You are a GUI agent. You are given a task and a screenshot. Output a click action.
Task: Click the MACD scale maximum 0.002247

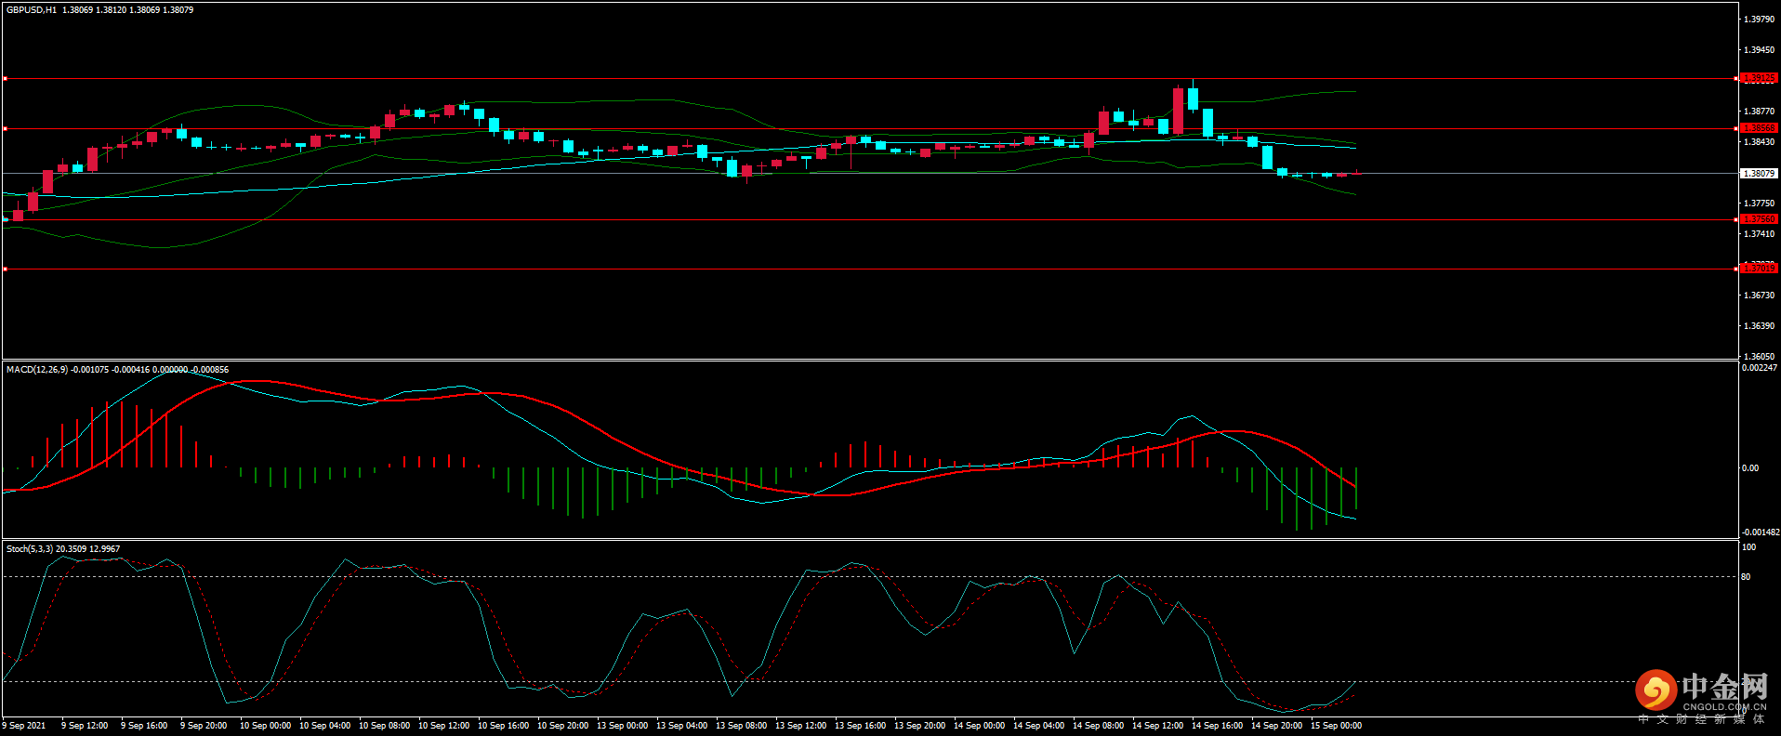(x=1760, y=368)
